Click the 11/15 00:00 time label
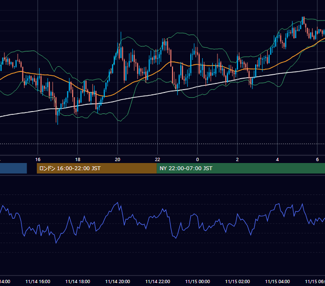The width and height of the screenshot is (325, 286). click(197, 281)
